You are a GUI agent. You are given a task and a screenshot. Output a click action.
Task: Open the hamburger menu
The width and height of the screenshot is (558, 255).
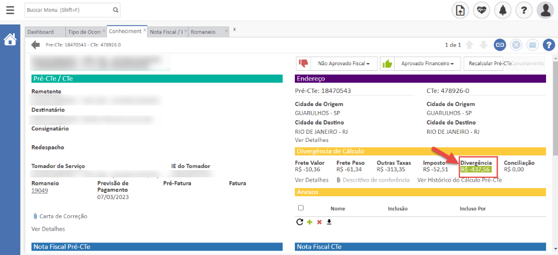[x=10, y=10]
